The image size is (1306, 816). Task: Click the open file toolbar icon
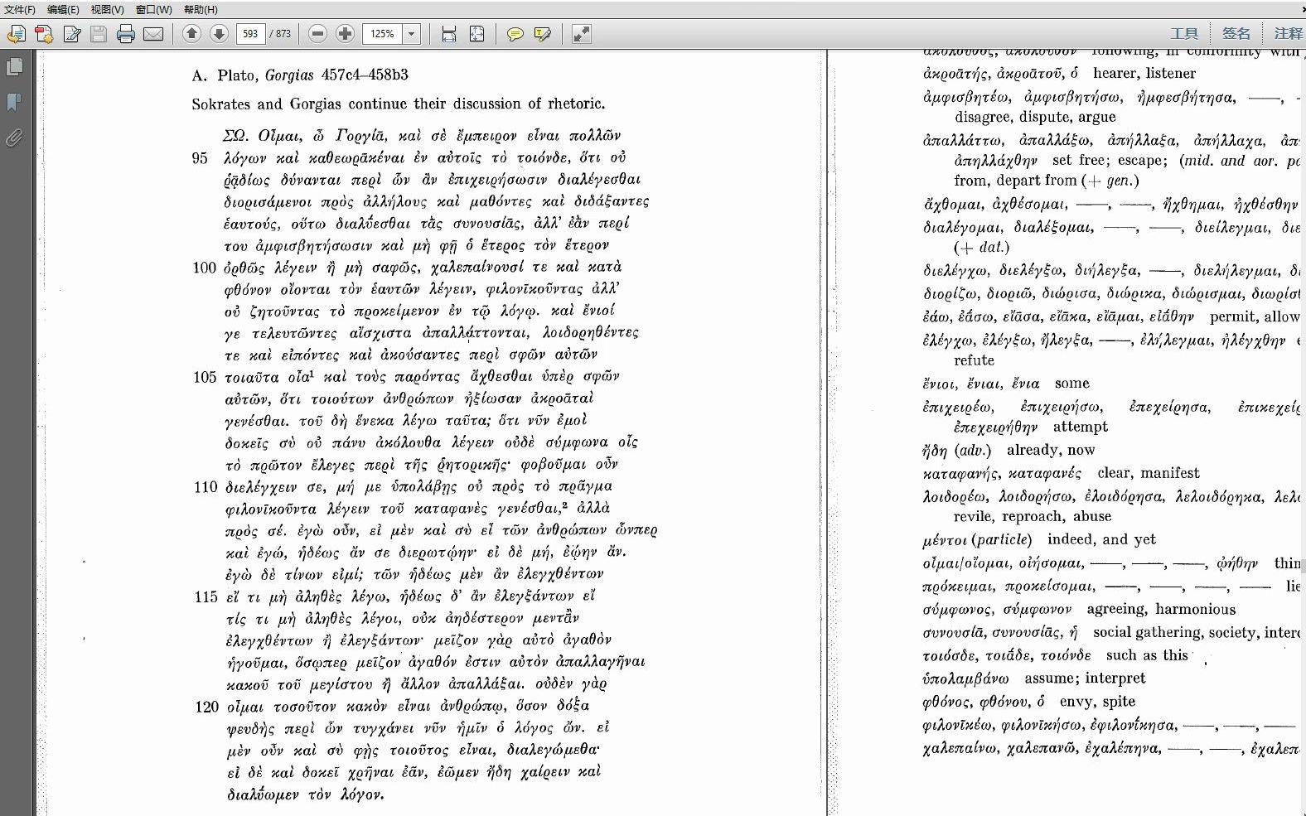pos(17,34)
